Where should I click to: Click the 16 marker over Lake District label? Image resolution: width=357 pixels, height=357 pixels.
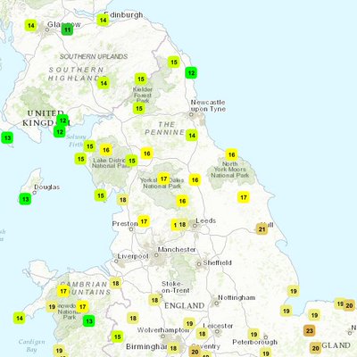coord(106,150)
